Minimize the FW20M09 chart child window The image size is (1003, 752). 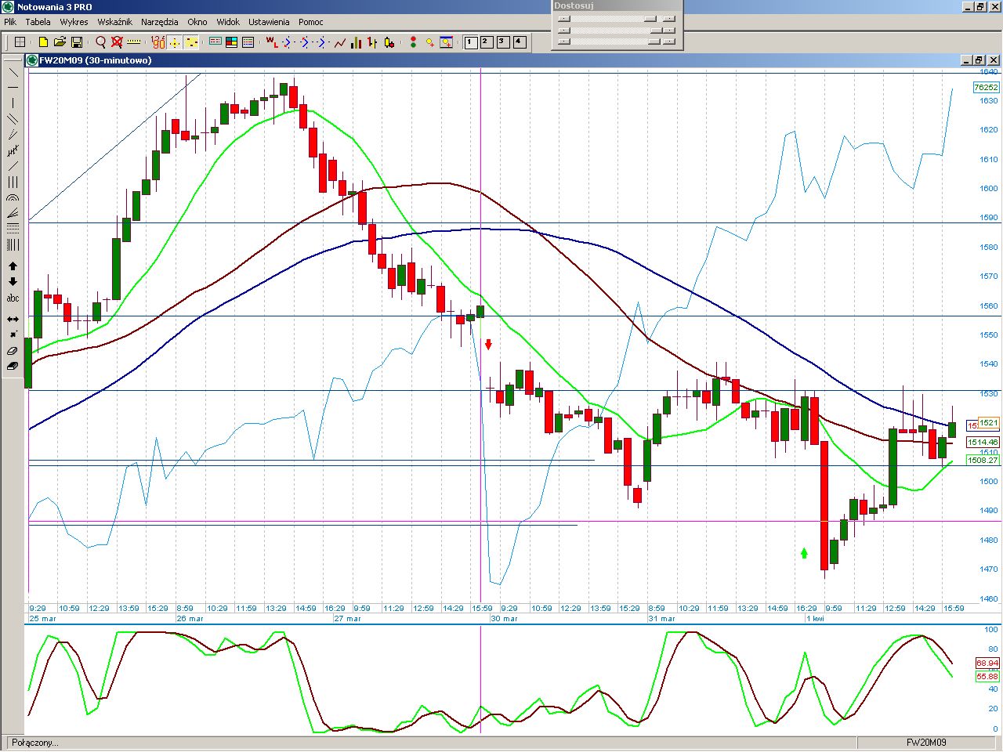[967, 60]
